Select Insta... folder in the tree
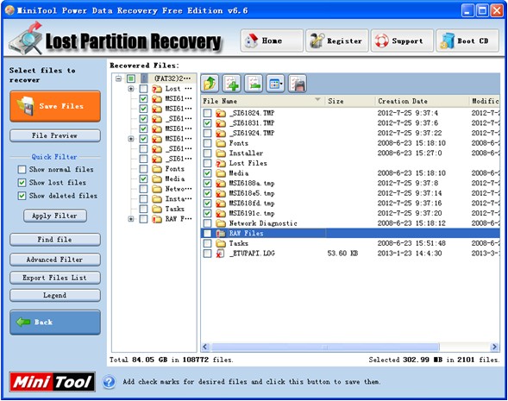Viewport: 508px width, 401px height. click(179, 199)
